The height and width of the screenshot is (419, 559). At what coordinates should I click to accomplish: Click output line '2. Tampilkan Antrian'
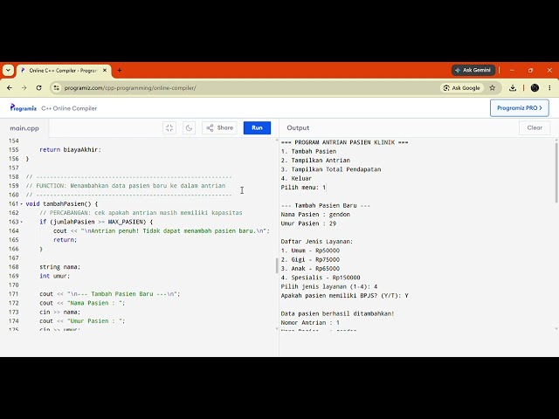point(315,161)
